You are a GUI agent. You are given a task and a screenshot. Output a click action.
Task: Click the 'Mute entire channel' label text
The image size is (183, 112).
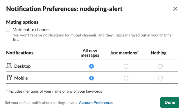tap(31, 30)
